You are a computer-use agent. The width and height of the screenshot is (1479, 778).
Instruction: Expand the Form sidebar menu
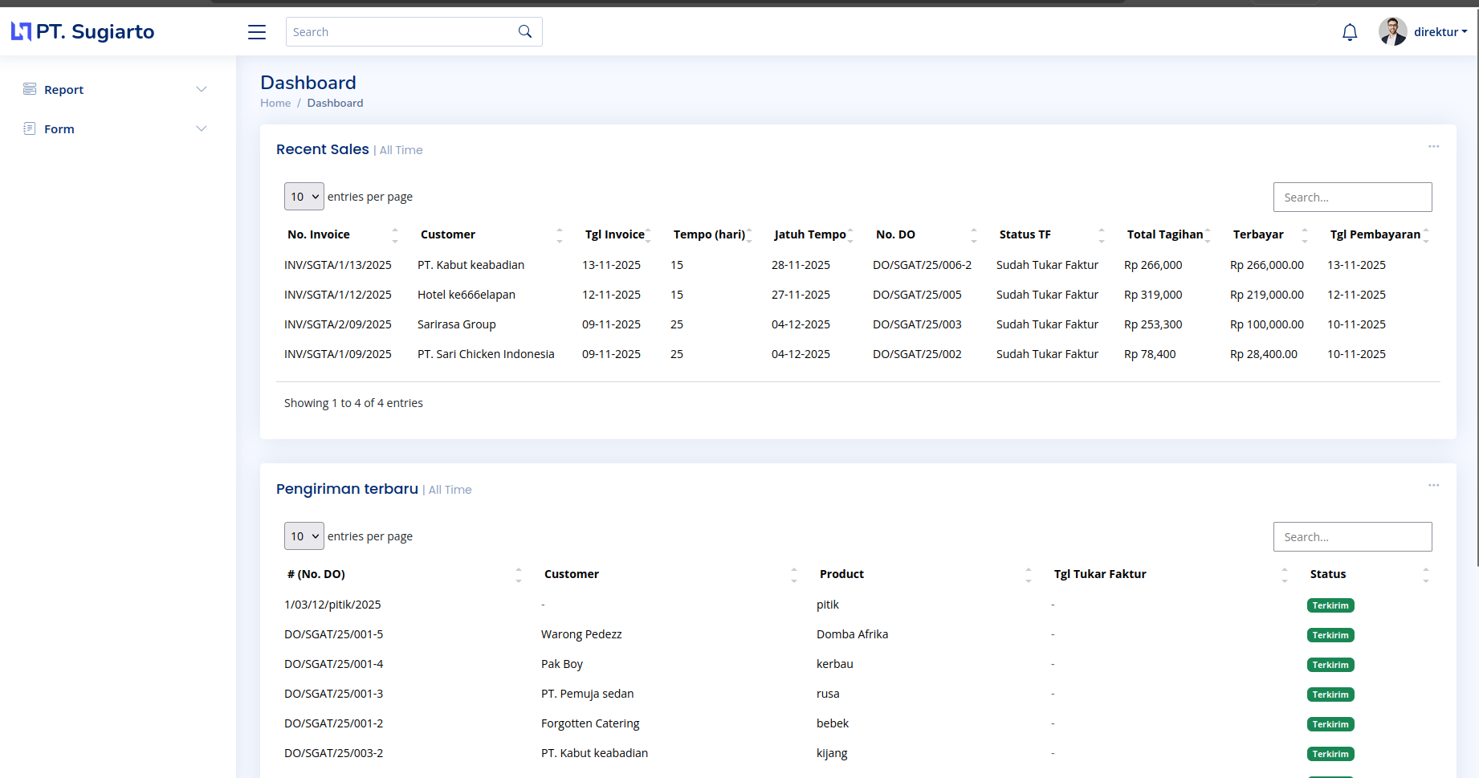click(201, 128)
